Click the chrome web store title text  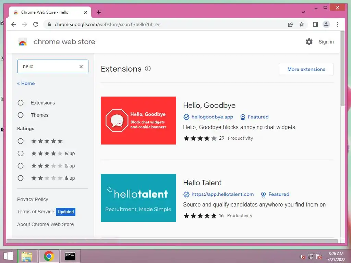(64, 42)
